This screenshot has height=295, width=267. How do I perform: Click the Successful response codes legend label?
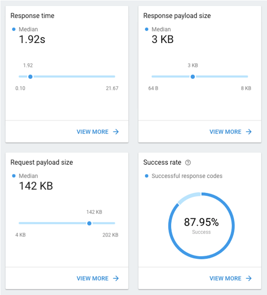click(187, 176)
